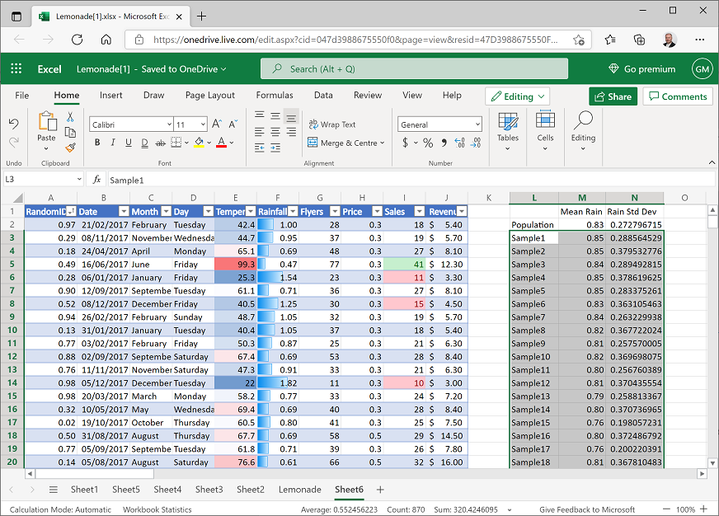719x516 pixels.
Task: Apply percent style with the % icon
Action: [428, 143]
